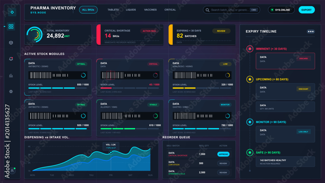The height and width of the screenshot is (183, 325).
Task: Switch to the Vaccines tab
Action: coord(150,10)
